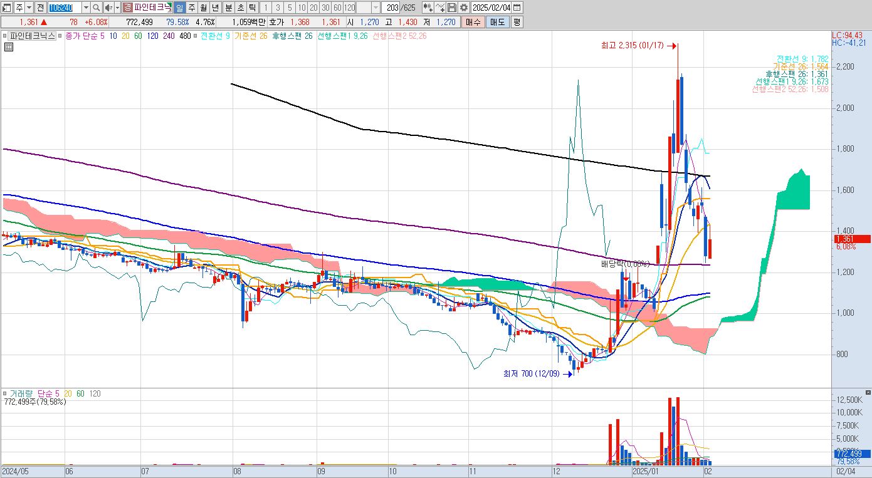Click the add-indicator bars icon
This screenshot has width=872, height=478.
tap(428, 8)
